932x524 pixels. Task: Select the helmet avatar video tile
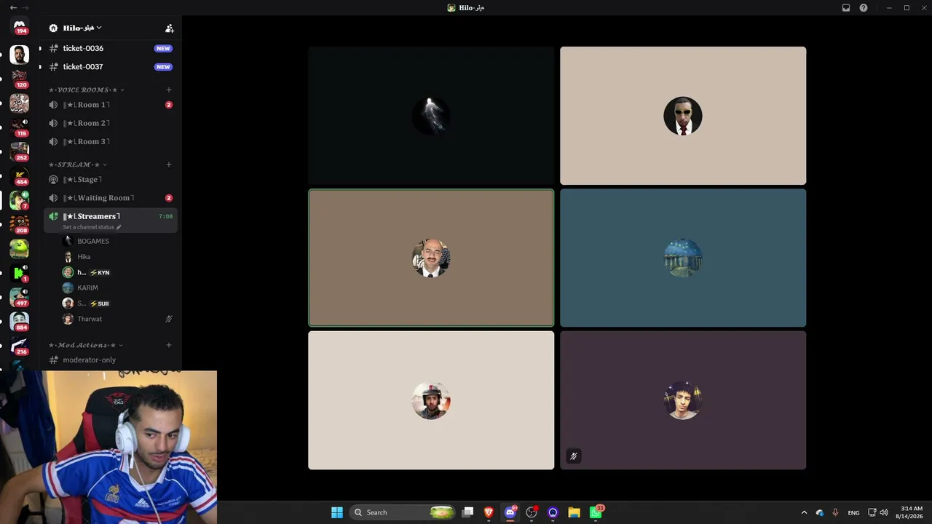click(x=431, y=400)
